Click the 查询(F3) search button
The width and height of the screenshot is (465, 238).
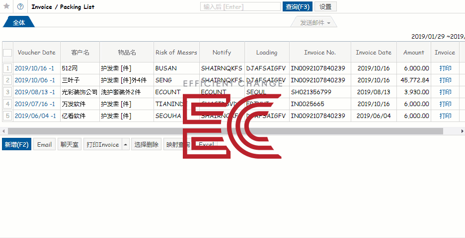(x=298, y=6)
